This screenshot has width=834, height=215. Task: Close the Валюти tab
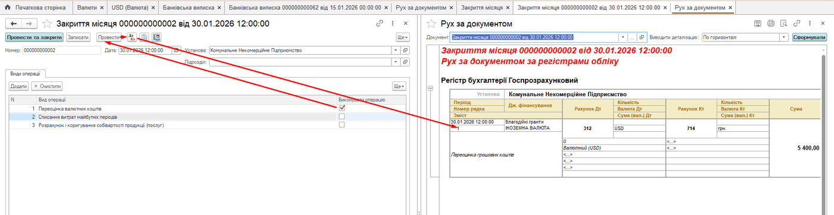pyautogui.click(x=101, y=8)
